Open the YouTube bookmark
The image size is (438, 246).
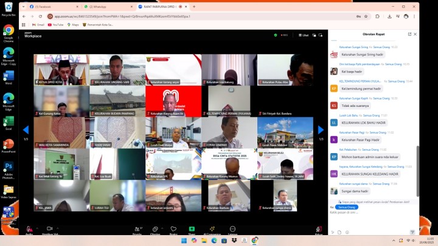click(x=55, y=25)
